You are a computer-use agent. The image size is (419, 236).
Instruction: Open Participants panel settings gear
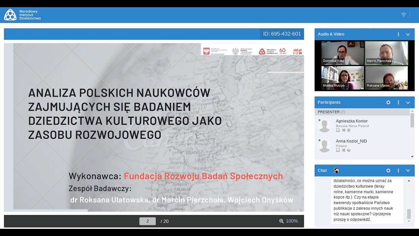388,102
